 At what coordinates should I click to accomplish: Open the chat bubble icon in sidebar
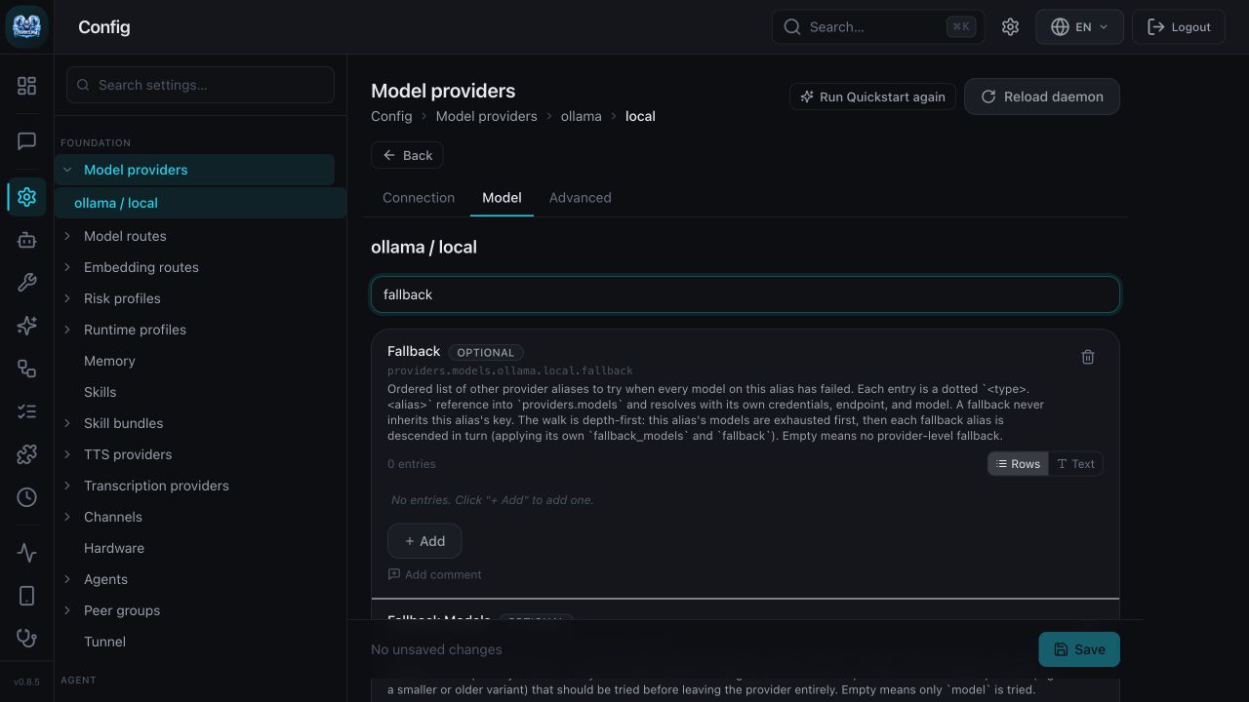26,141
